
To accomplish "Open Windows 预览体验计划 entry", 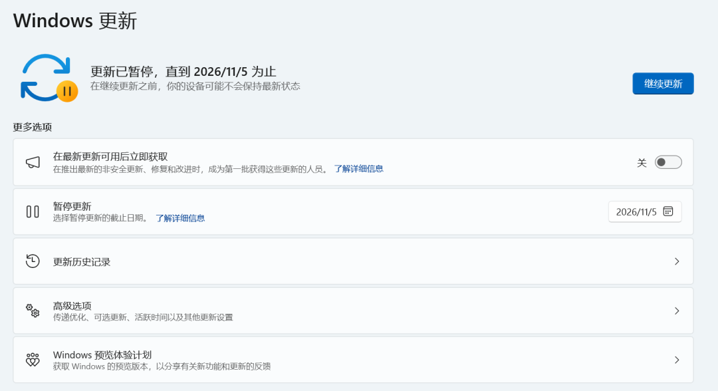I will point(353,360).
